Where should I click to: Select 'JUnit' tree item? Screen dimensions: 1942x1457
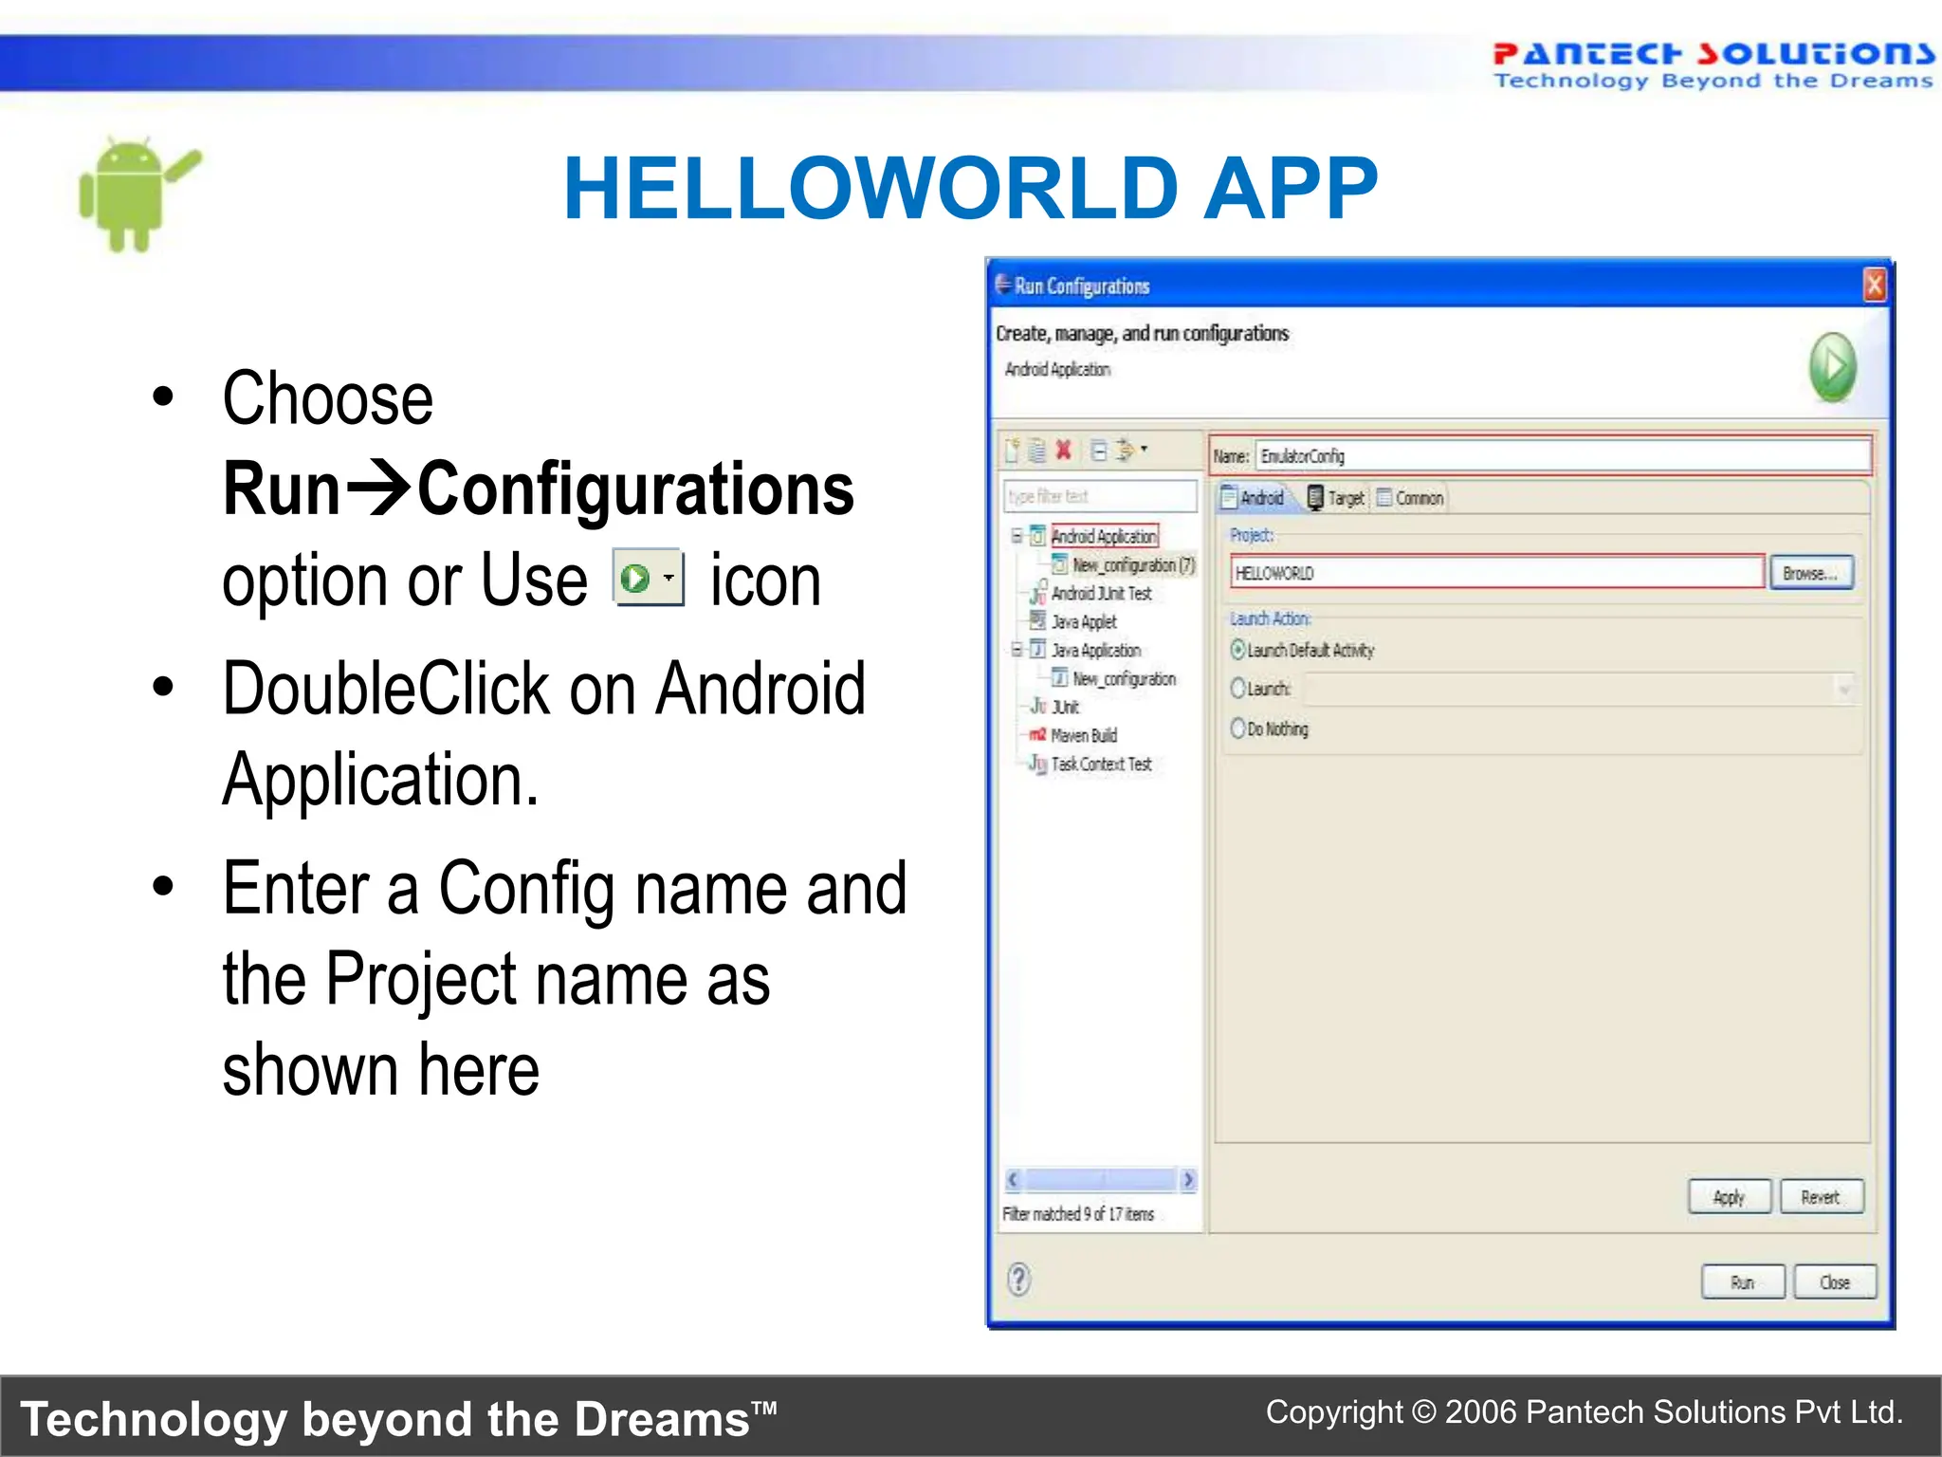[x=1065, y=707]
